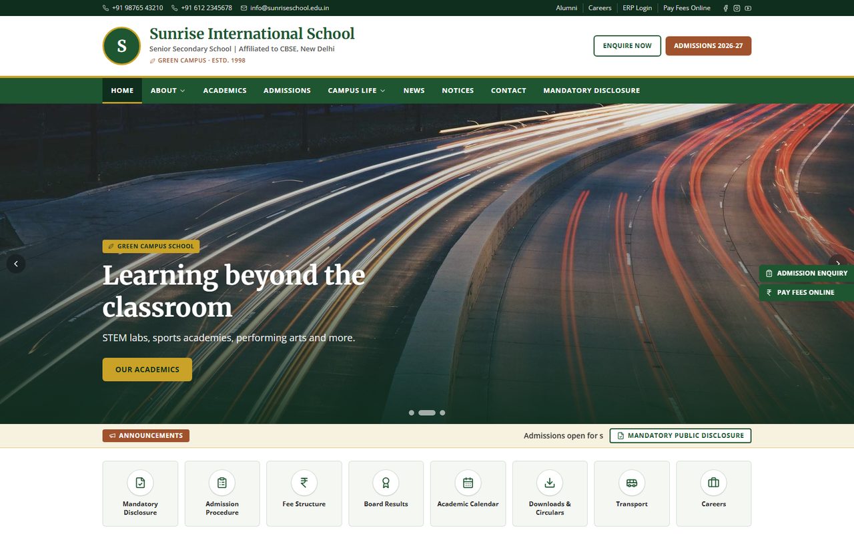Open the Careers briefcase tile
854x534 pixels.
click(x=714, y=494)
